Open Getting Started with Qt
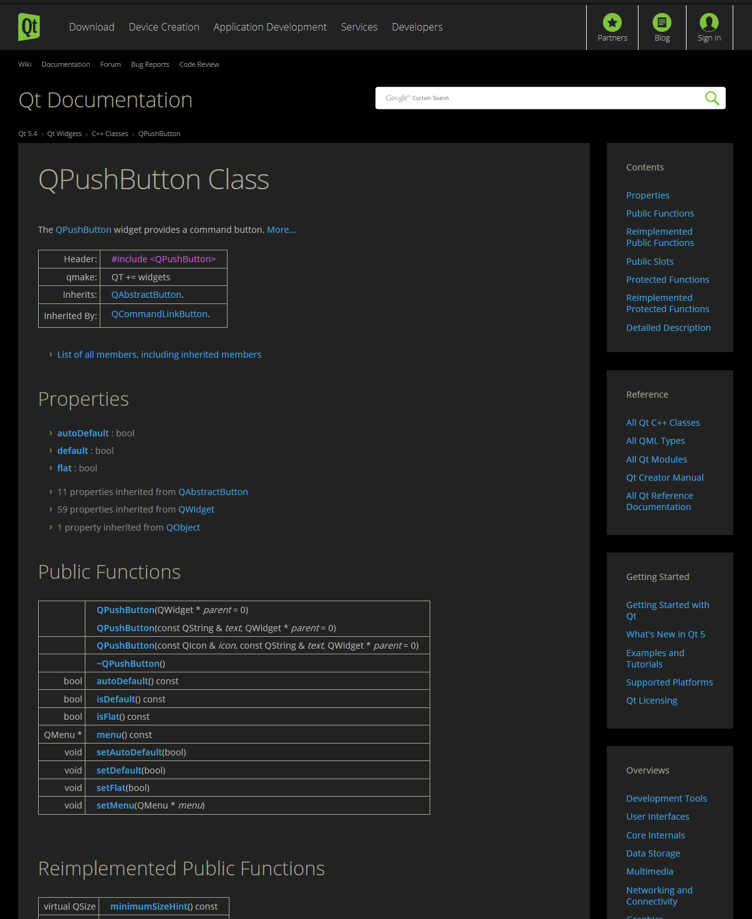 pyautogui.click(x=667, y=610)
